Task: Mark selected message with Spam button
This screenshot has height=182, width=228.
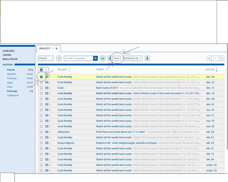Action: (x=116, y=58)
